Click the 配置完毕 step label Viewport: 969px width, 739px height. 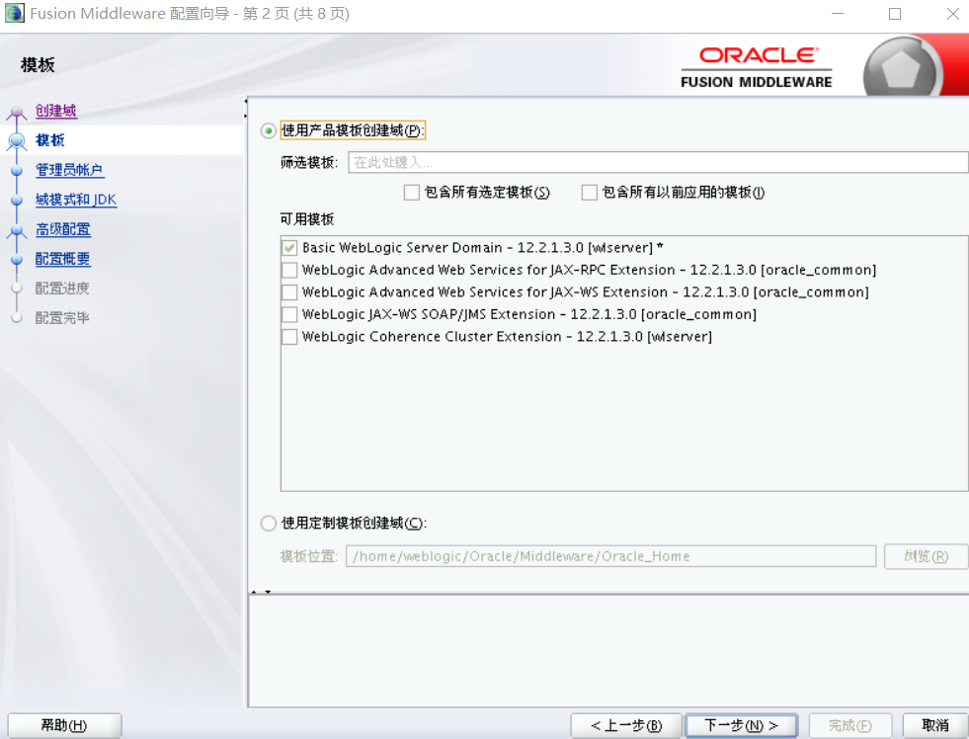[x=62, y=318]
